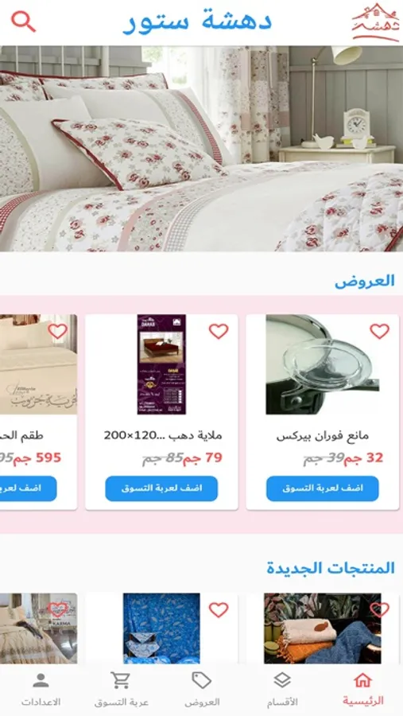Heart the blue fabric new product
This screenshot has width=403, height=716.
218,609
